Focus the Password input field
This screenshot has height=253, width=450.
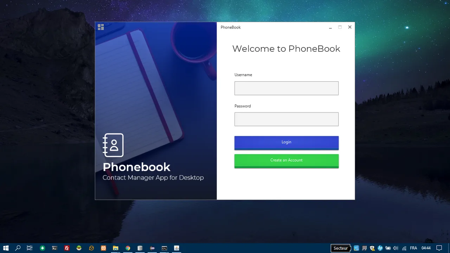click(x=287, y=119)
